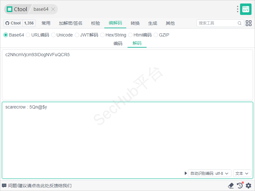Click the decoded output text area
The width and height of the screenshot is (255, 191).
(127, 140)
